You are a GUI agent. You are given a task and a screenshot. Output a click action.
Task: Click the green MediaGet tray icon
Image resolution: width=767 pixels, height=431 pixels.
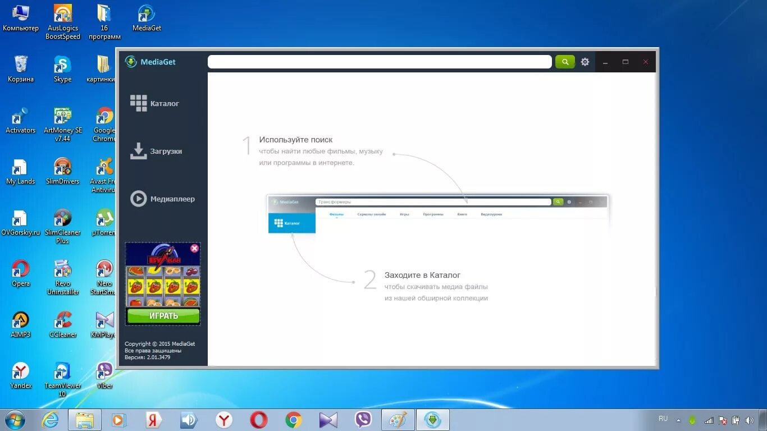(x=693, y=420)
